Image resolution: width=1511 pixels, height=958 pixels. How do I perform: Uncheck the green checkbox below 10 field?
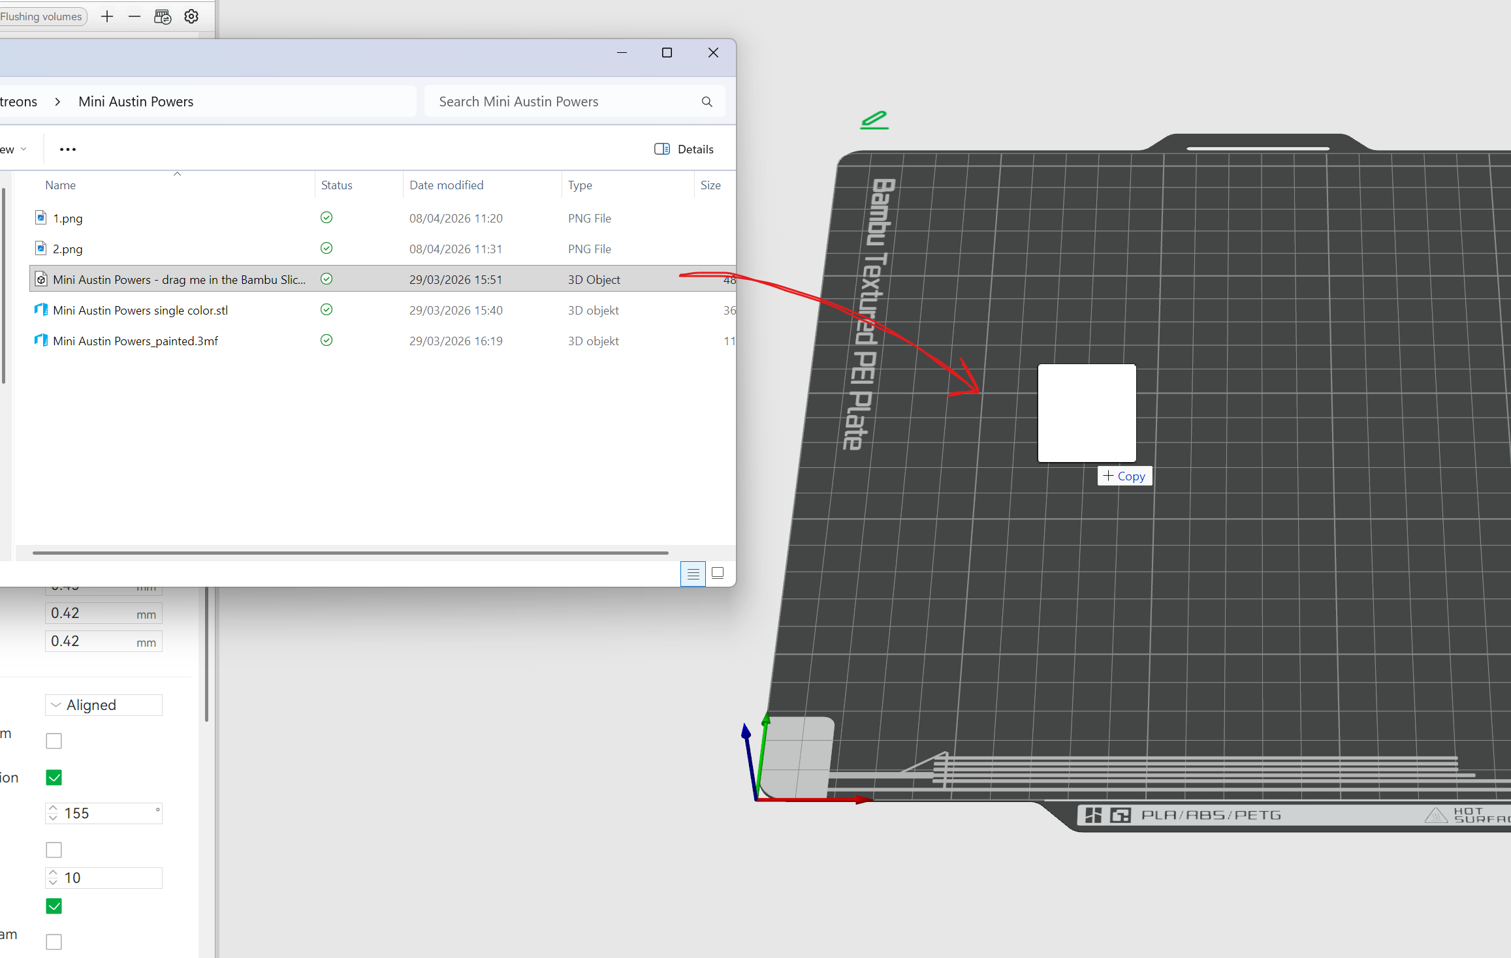[x=54, y=906]
